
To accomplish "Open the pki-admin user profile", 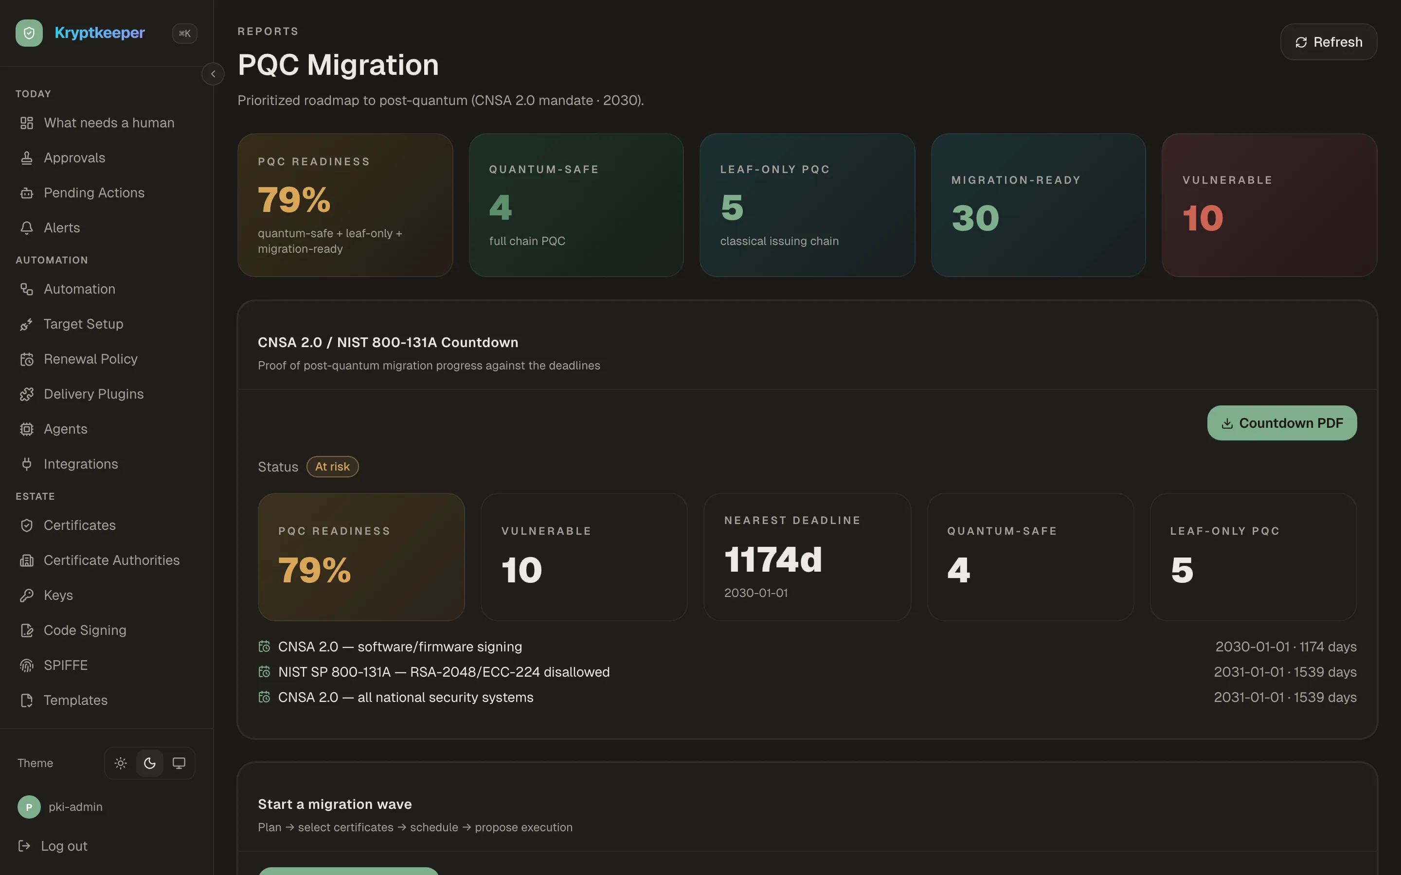I will (x=60, y=807).
